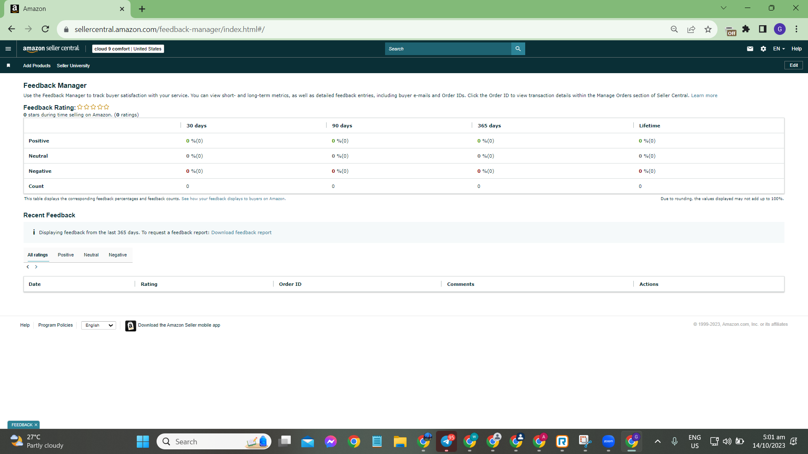The image size is (808, 454).
Task: Click the Seller Central search field
Action: [448, 49]
